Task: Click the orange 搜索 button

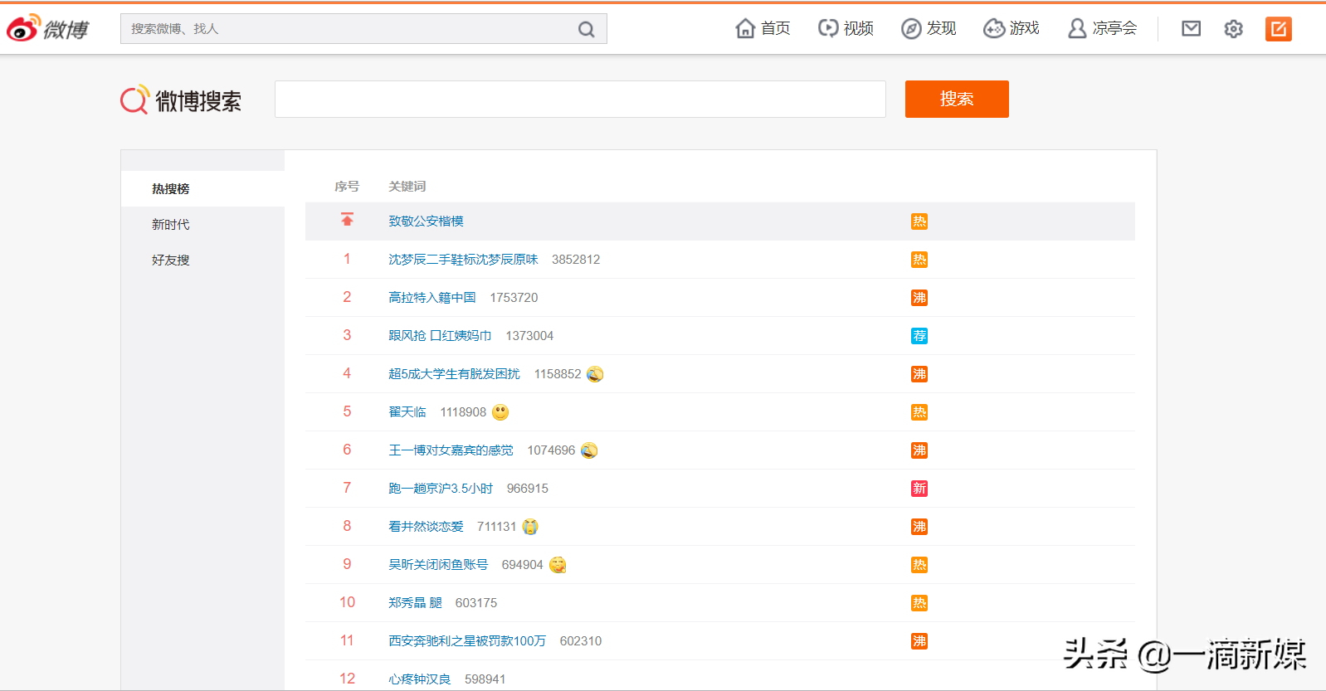Action: coord(957,99)
